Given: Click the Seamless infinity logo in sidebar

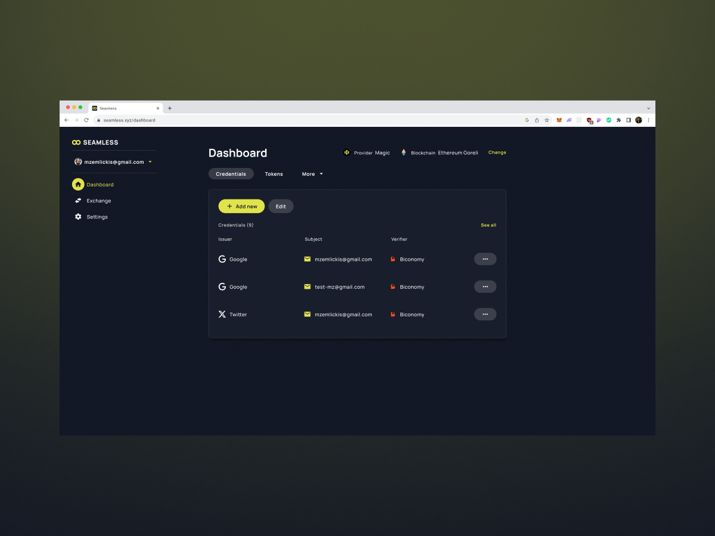Looking at the screenshot, I should pos(76,142).
